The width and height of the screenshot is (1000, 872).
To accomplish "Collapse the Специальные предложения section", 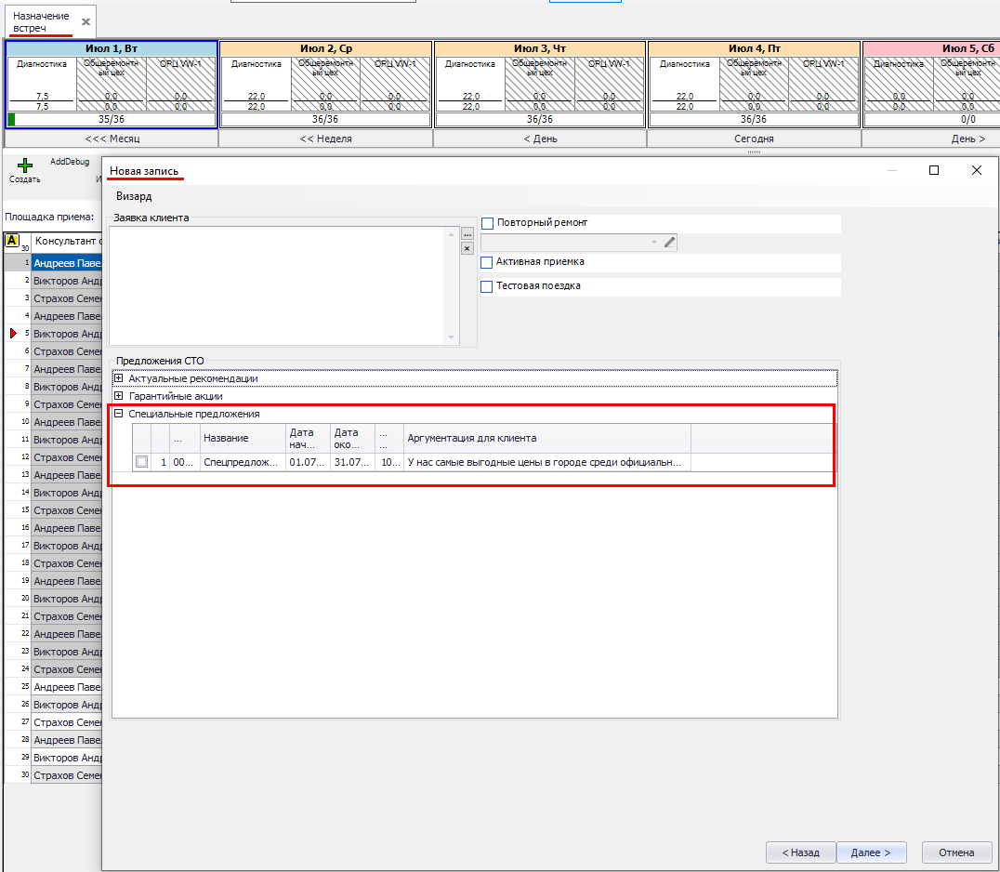I will (118, 414).
